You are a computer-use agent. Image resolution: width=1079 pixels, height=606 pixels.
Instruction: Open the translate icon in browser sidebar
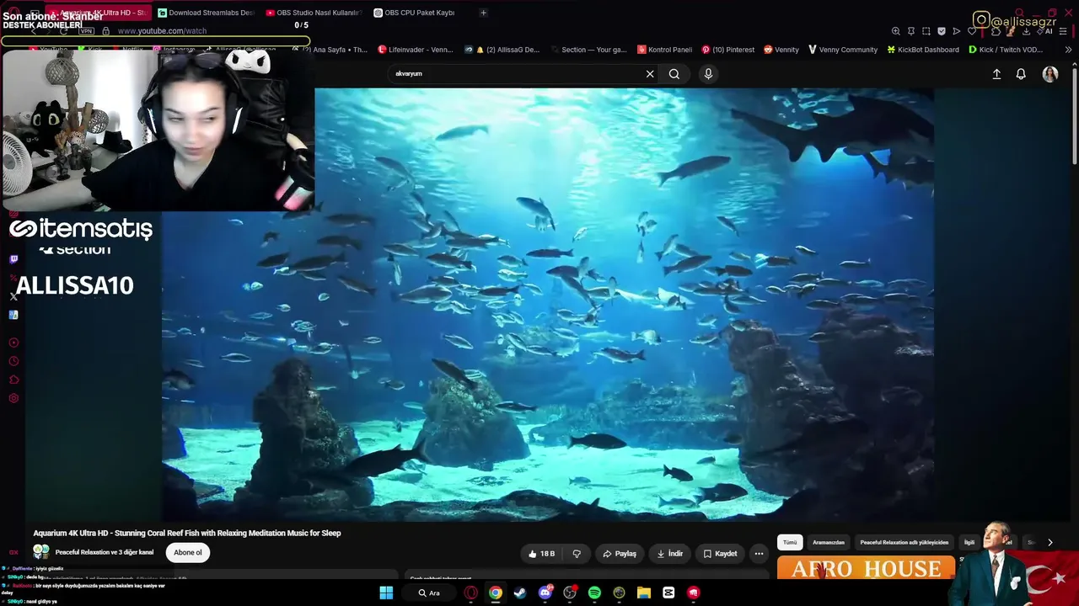pyautogui.click(x=13, y=315)
